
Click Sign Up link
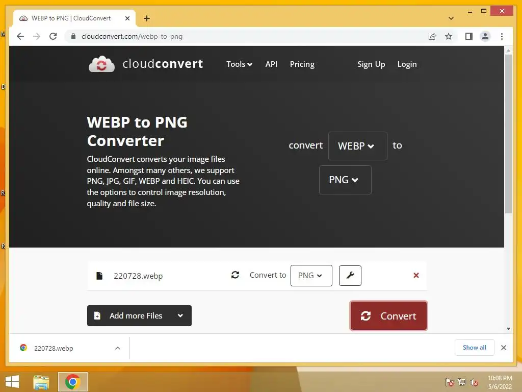(371, 64)
